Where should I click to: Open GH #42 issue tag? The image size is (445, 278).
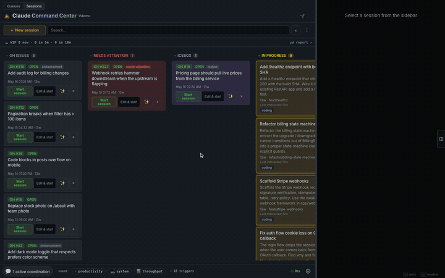tap(16, 246)
